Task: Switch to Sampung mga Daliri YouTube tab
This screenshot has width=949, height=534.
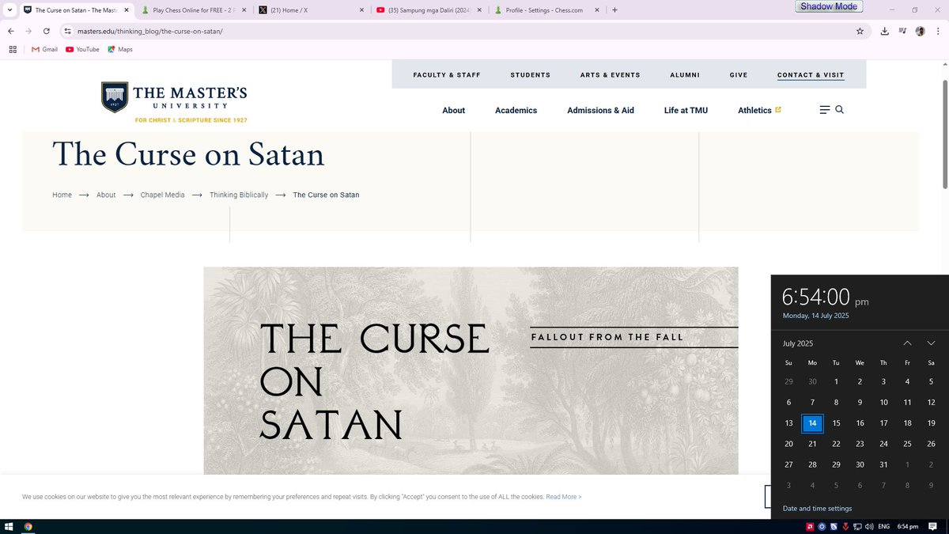Action: pos(428,10)
